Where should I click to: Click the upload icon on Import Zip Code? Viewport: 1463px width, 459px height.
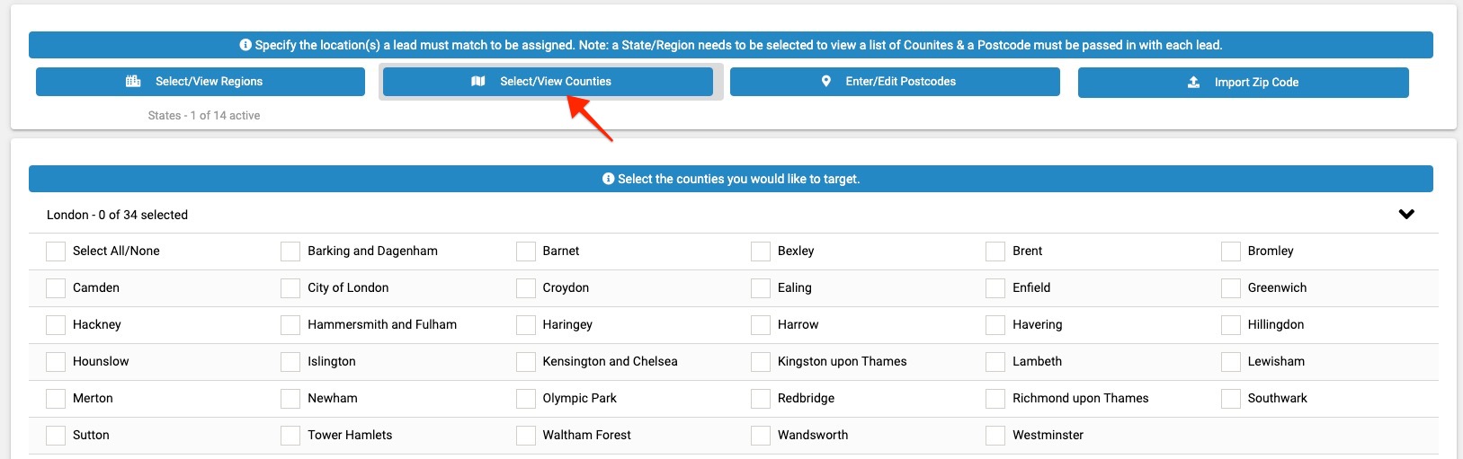pos(1193,82)
